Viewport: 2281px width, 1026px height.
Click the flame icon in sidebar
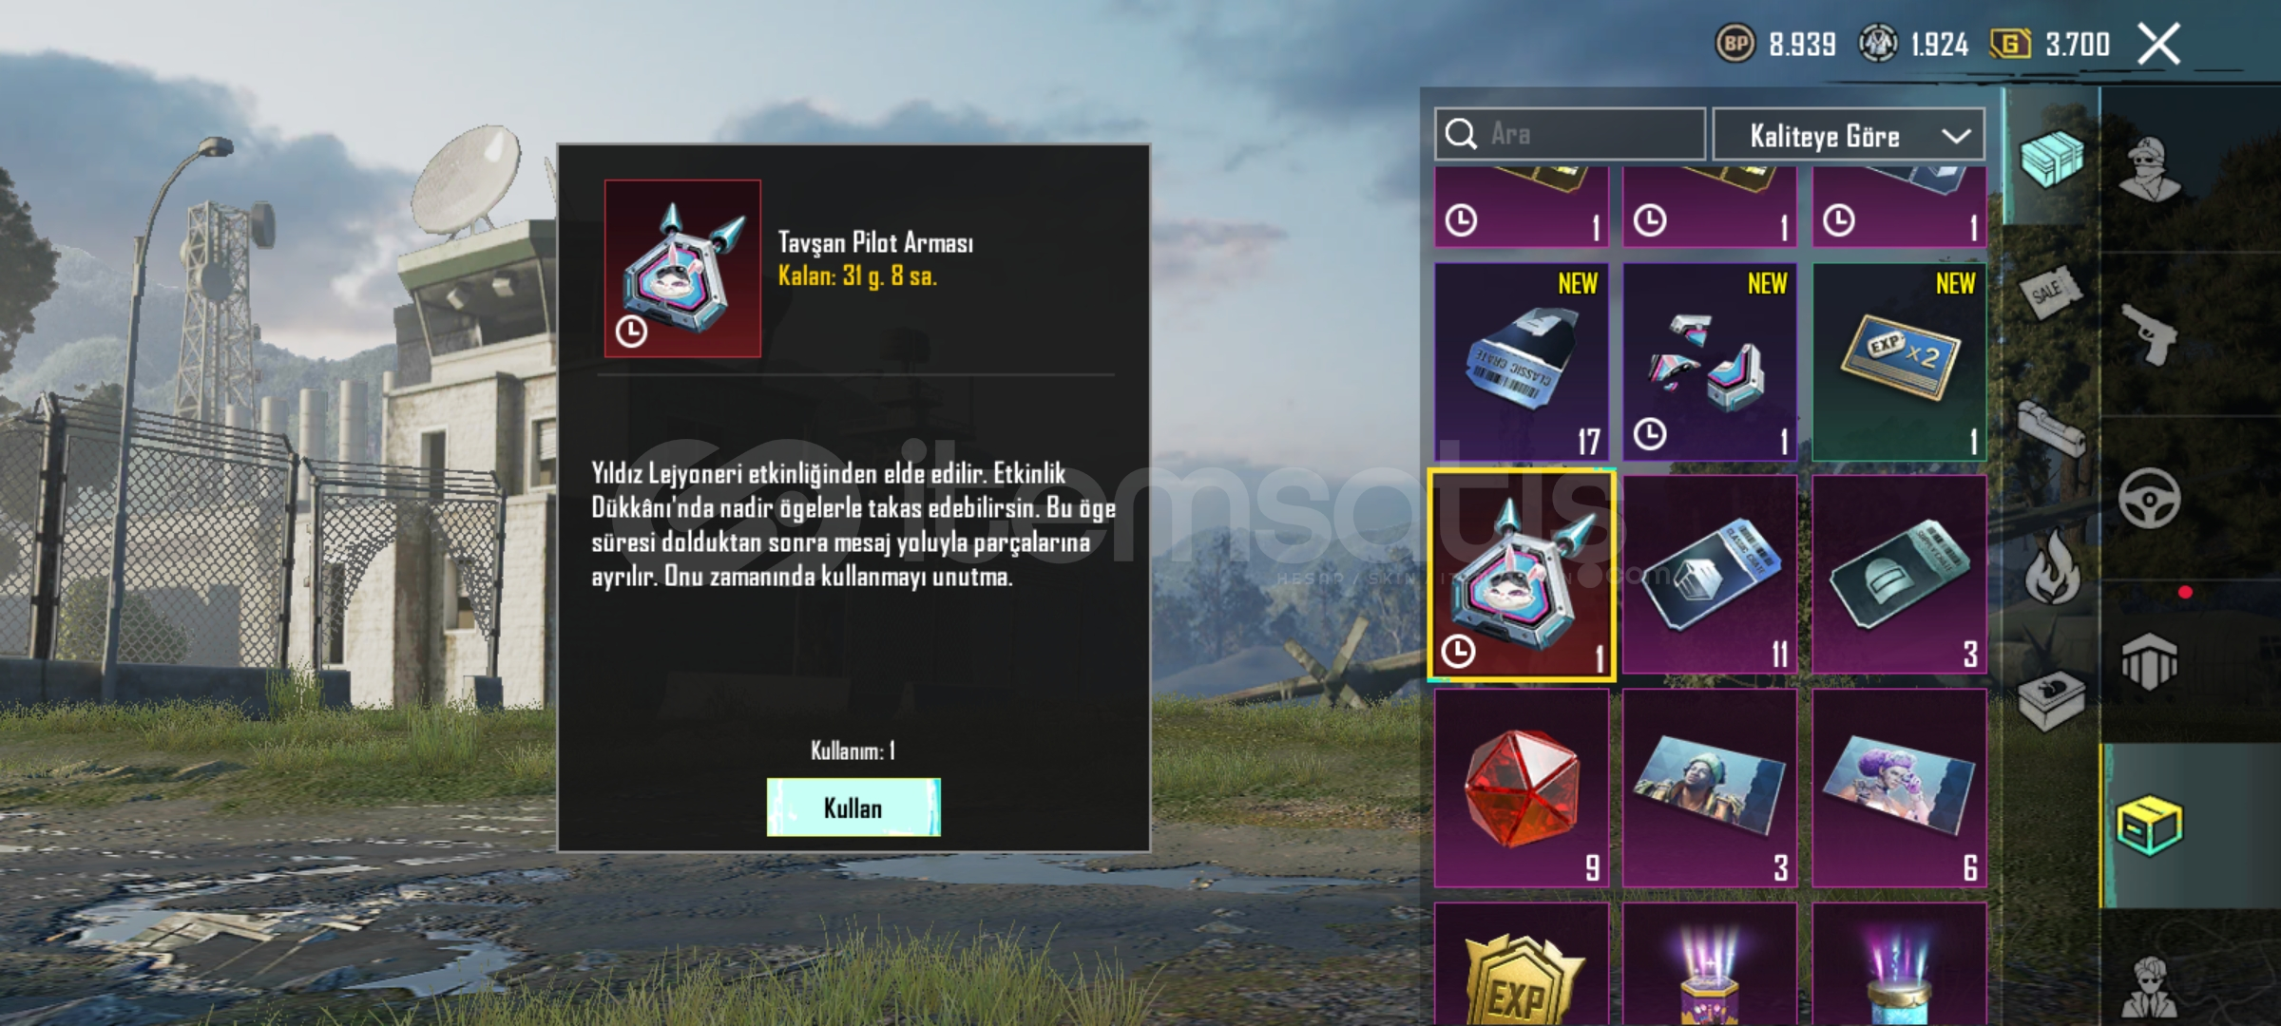click(2053, 566)
